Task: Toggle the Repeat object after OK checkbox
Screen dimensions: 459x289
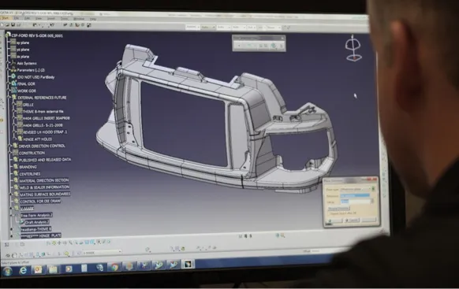Action: tap(328, 213)
